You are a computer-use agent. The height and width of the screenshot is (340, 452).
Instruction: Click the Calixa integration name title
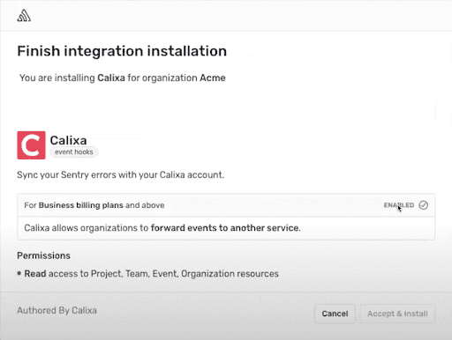[x=68, y=140]
